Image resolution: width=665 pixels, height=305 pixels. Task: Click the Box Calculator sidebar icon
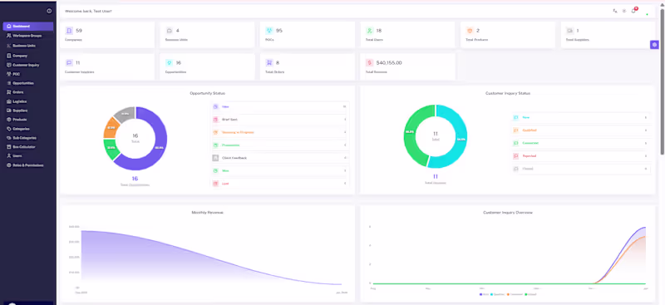coord(9,147)
